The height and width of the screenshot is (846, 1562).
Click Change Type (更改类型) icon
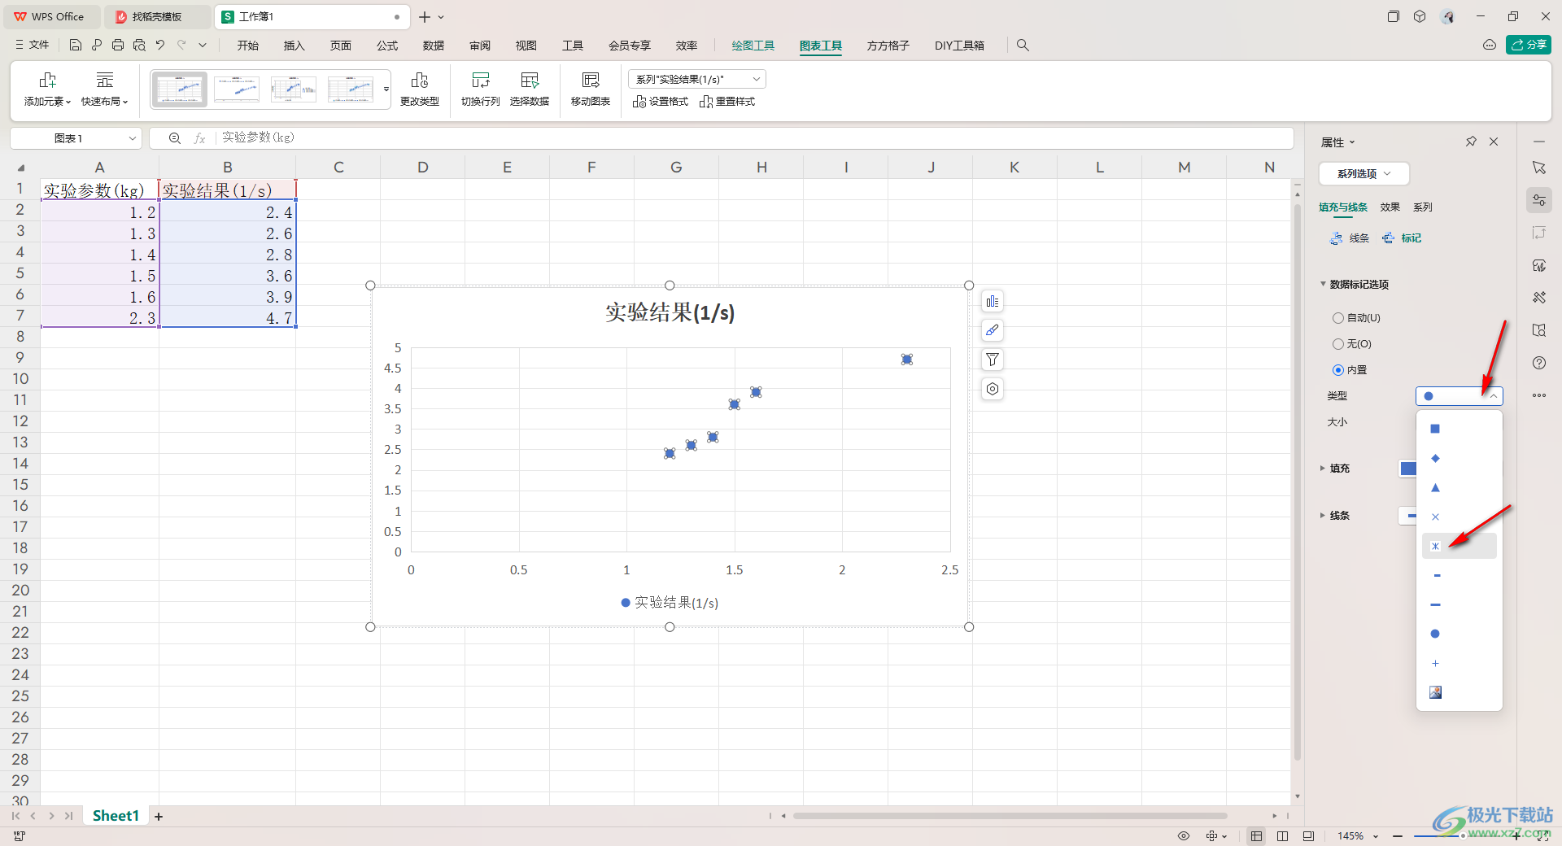point(420,81)
